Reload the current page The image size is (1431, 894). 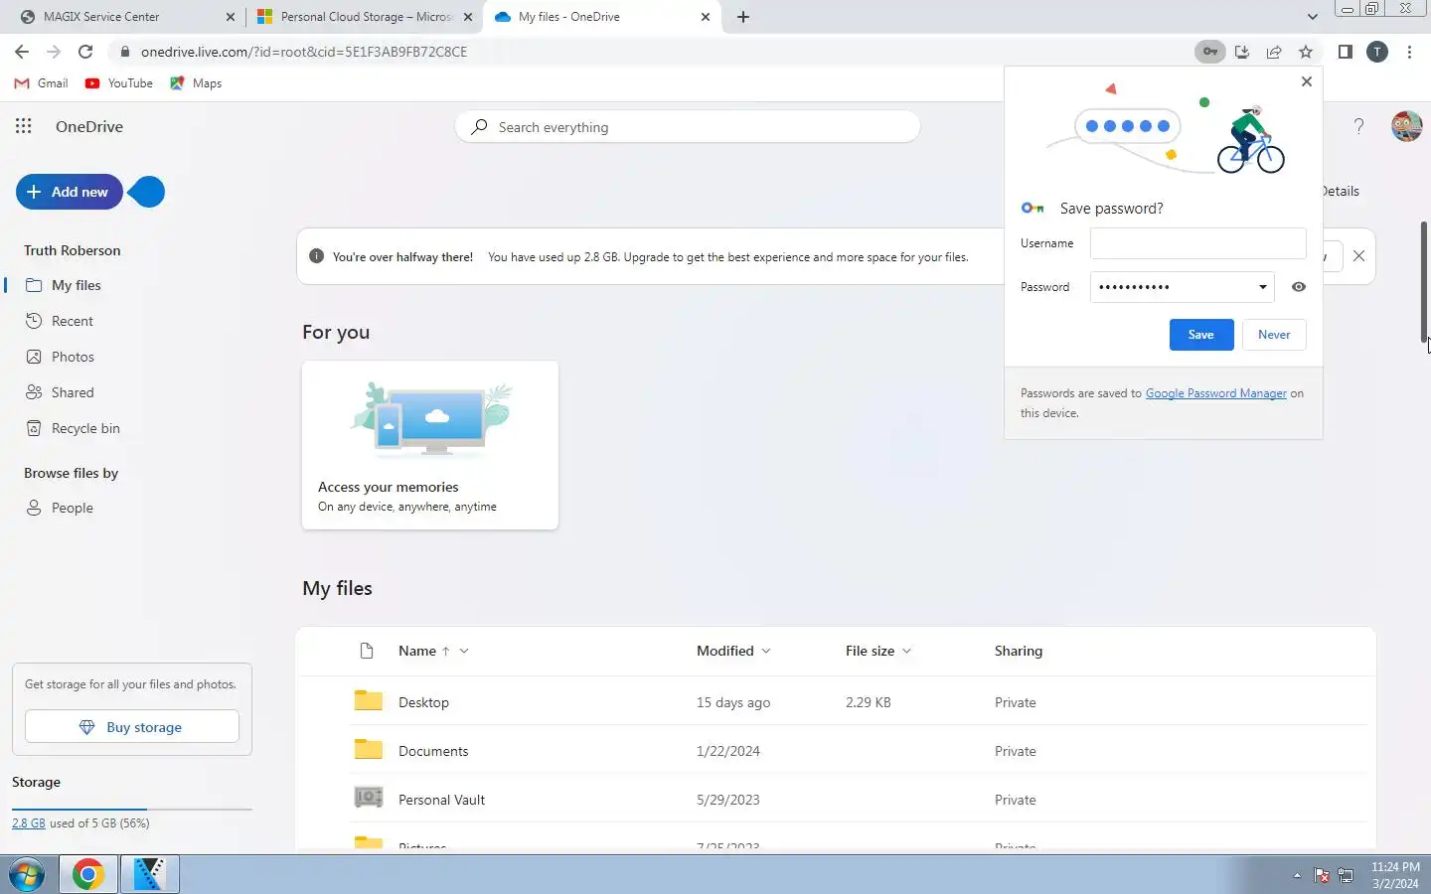pos(85,52)
